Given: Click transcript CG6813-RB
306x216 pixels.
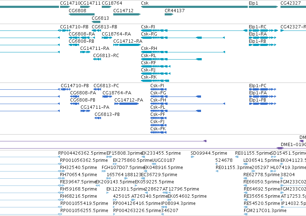Looking at the screenshot, I should [104, 27].
